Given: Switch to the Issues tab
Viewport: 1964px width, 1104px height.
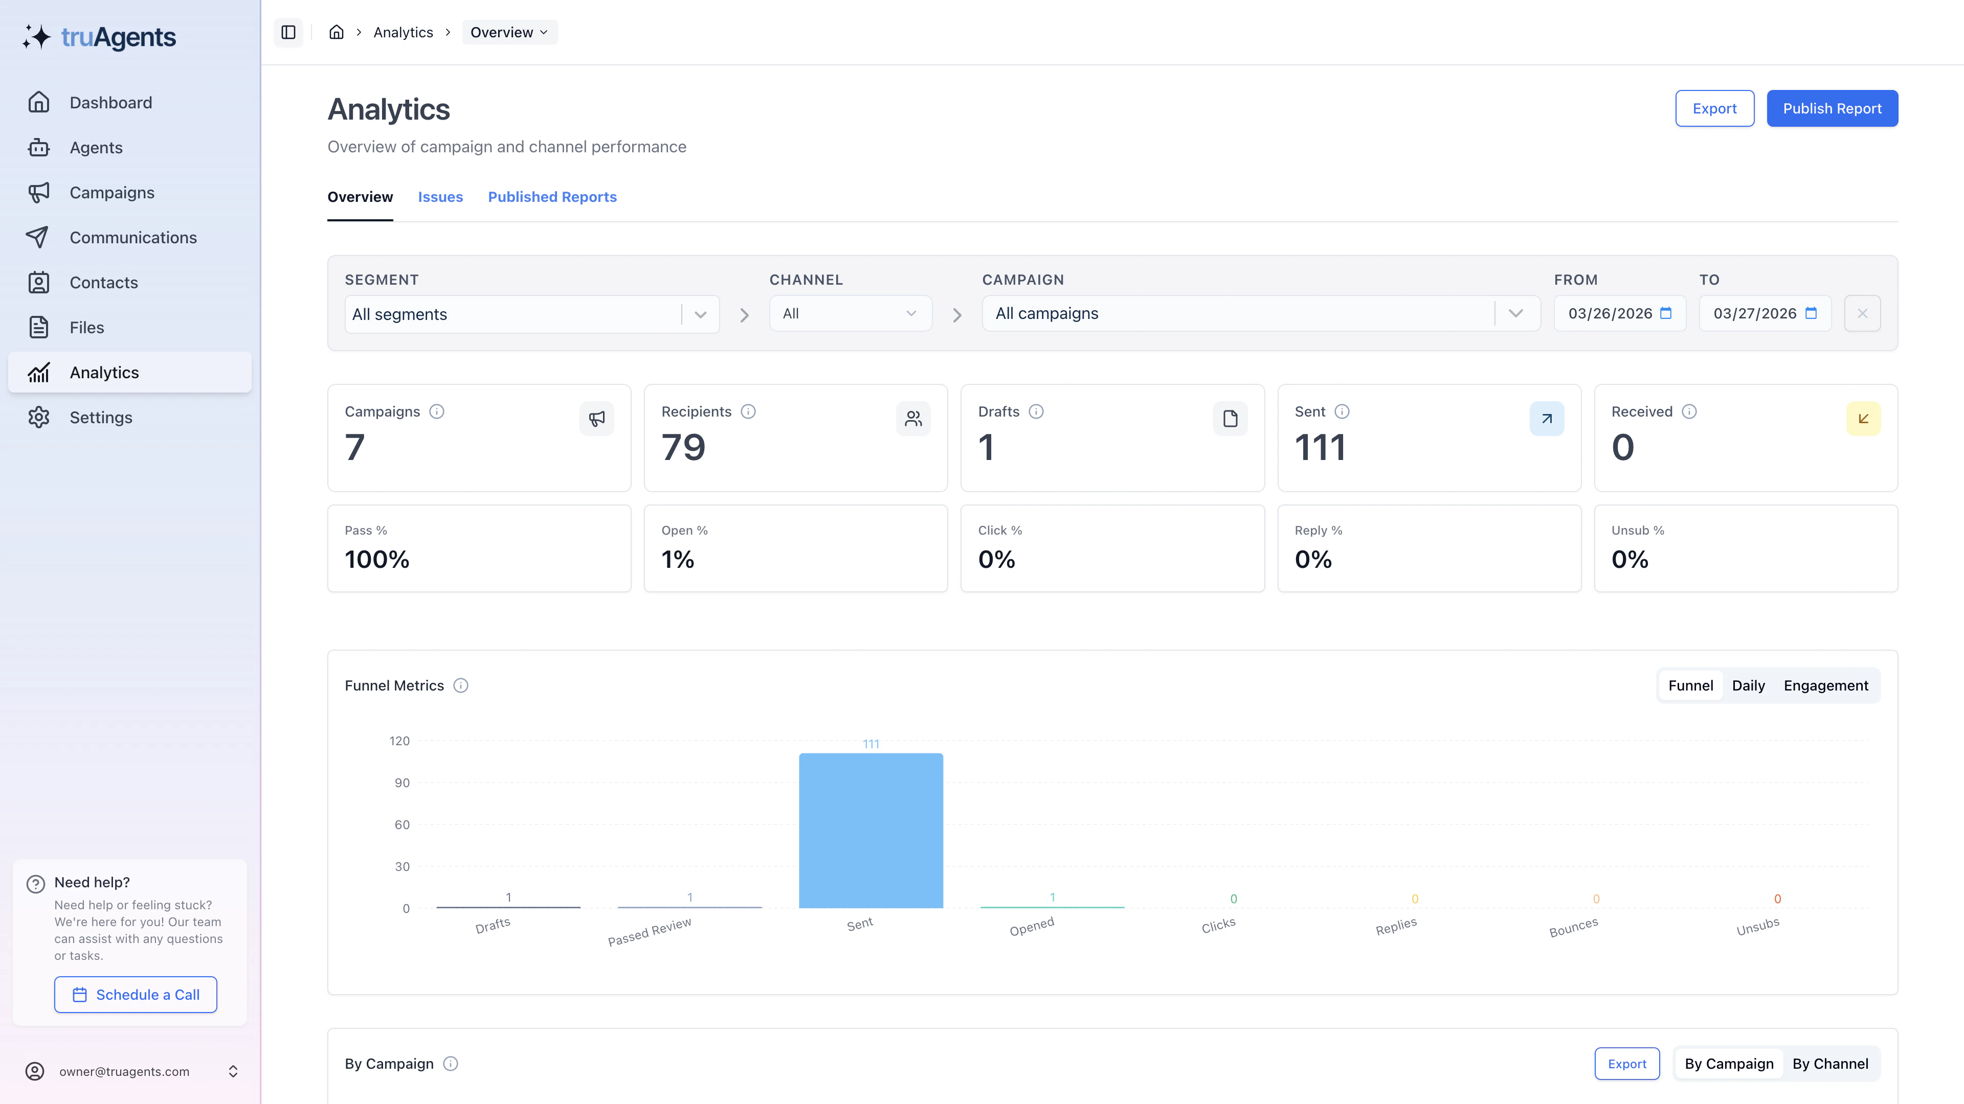Looking at the screenshot, I should 441,197.
